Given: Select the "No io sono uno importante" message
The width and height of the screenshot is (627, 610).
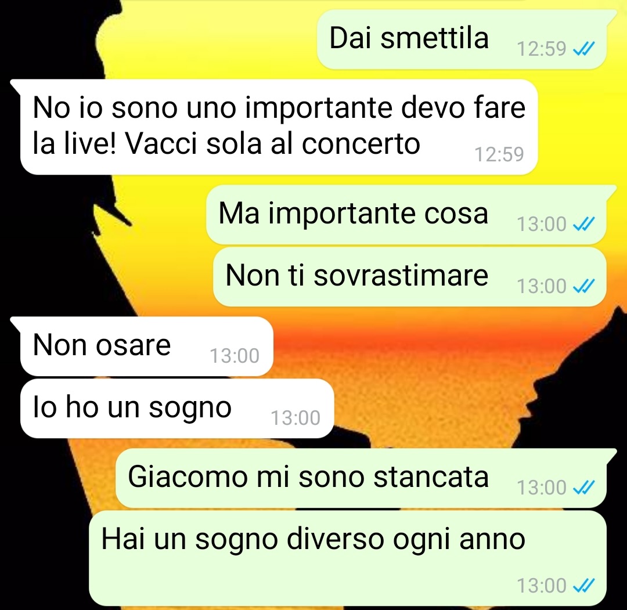Looking at the screenshot, I should [279, 127].
